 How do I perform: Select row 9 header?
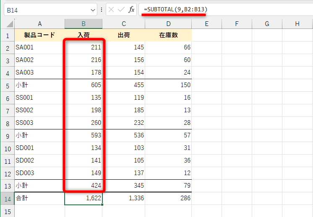[x=8, y=136]
